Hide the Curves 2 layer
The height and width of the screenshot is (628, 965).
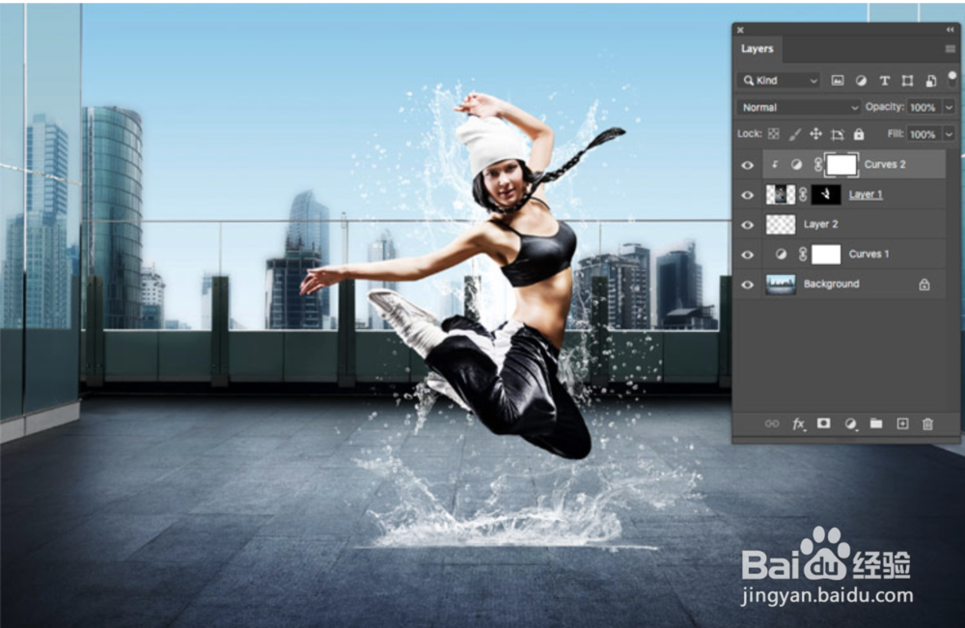click(x=748, y=165)
